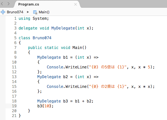Click '};' on line 12
This screenshot has width=167, height=120.
pos(40,72)
